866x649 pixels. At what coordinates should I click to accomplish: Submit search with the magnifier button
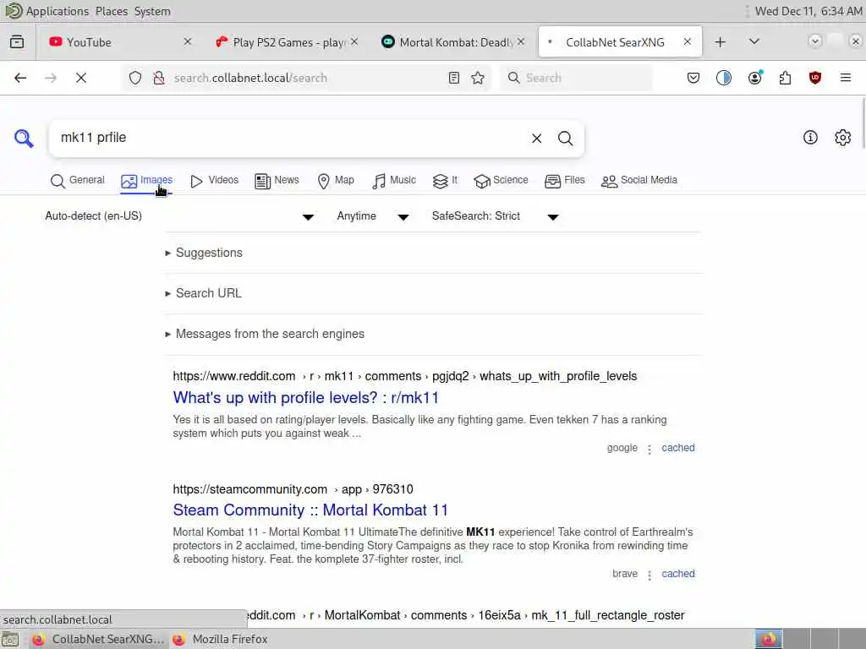(x=565, y=139)
